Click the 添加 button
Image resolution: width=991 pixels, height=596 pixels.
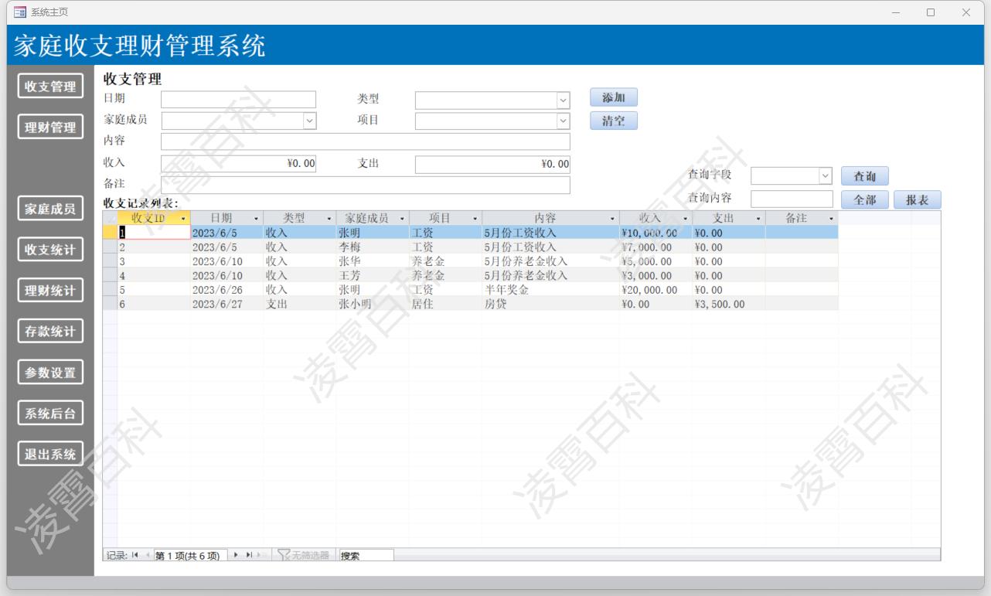point(613,97)
